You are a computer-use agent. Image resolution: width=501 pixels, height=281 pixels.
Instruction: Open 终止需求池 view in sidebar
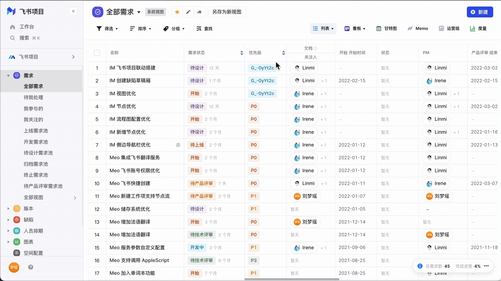36,175
